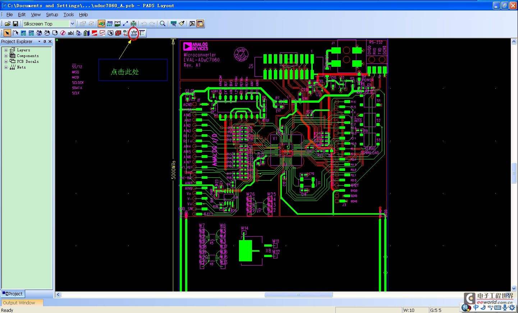
Task: Open the Project Explorer panel options arrow
Action: [39, 42]
